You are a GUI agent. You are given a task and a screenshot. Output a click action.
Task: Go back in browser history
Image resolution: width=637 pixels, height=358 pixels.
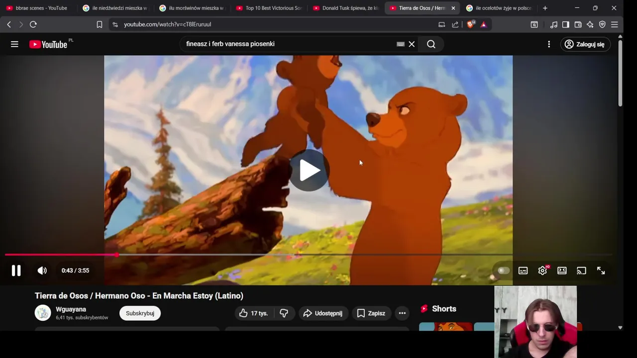tap(9, 24)
